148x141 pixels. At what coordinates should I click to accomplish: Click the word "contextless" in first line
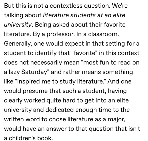pos(66,6)
